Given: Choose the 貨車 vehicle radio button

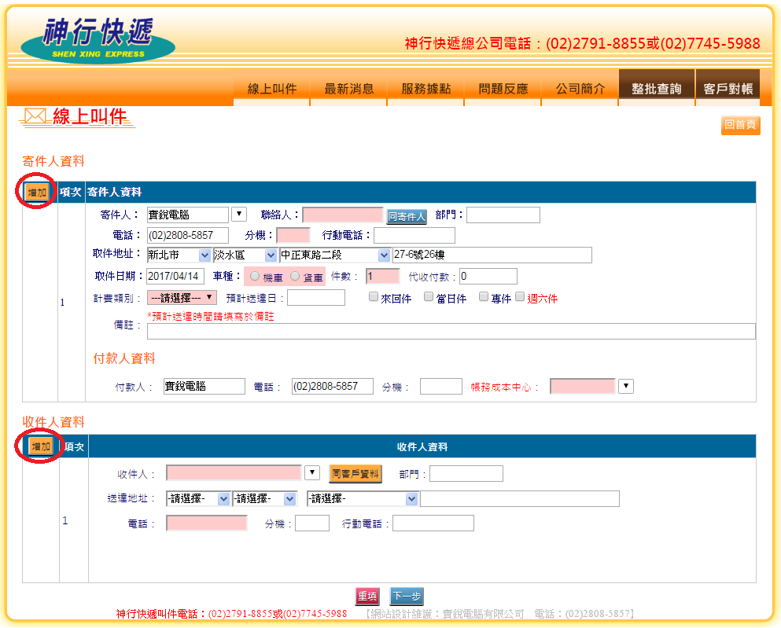Looking at the screenshot, I should (x=295, y=277).
